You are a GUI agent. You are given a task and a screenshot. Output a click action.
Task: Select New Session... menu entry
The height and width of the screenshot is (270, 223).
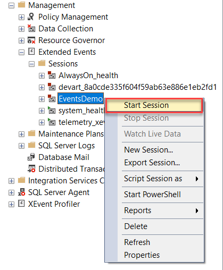pyautogui.click(x=148, y=150)
